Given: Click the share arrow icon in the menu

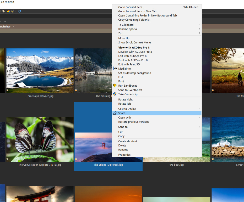Looking at the screenshot, I should point(115,113).
